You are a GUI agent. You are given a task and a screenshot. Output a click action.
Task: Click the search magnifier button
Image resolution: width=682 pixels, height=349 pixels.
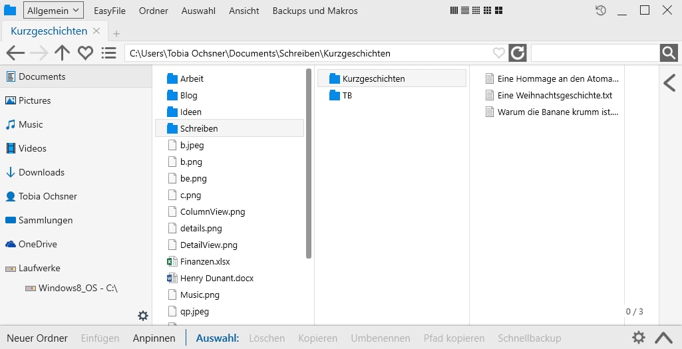(x=669, y=53)
